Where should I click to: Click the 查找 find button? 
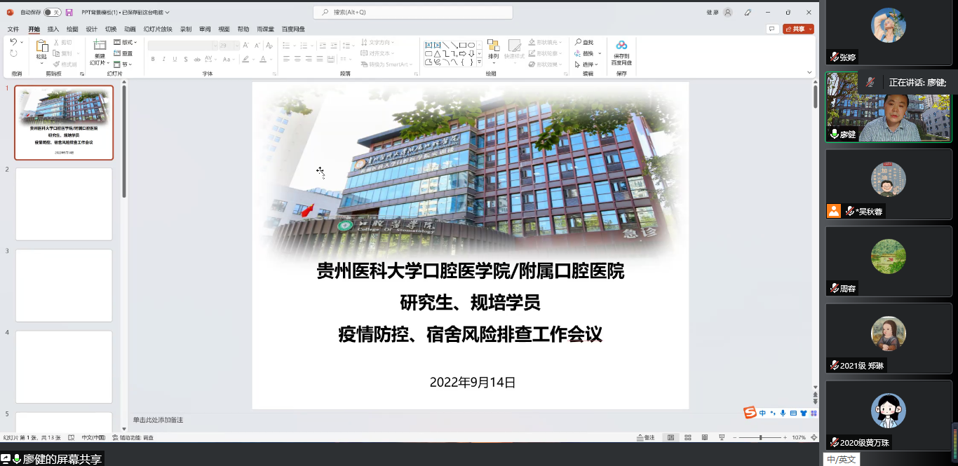tap(583, 43)
